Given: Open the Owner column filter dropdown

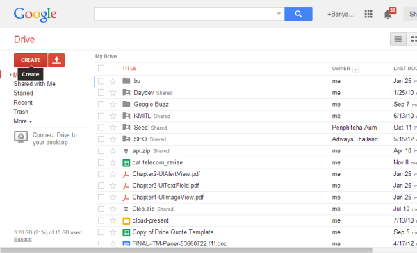Looking at the screenshot, I should pyautogui.click(x=355, y=69).
